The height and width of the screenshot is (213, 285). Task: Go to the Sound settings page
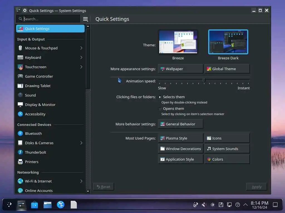(x=50, y=95)
